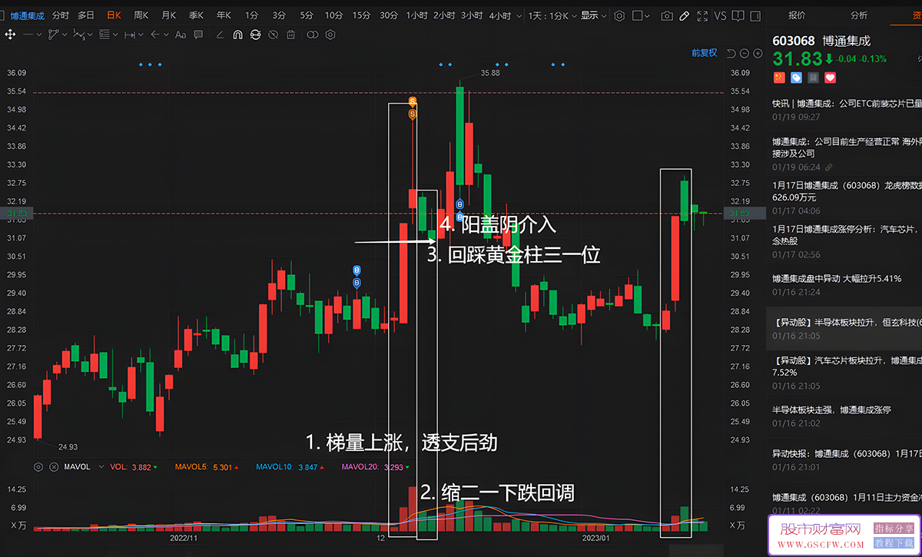
Task: Toggle the right side panel icon
Action: tap(755, 15)
